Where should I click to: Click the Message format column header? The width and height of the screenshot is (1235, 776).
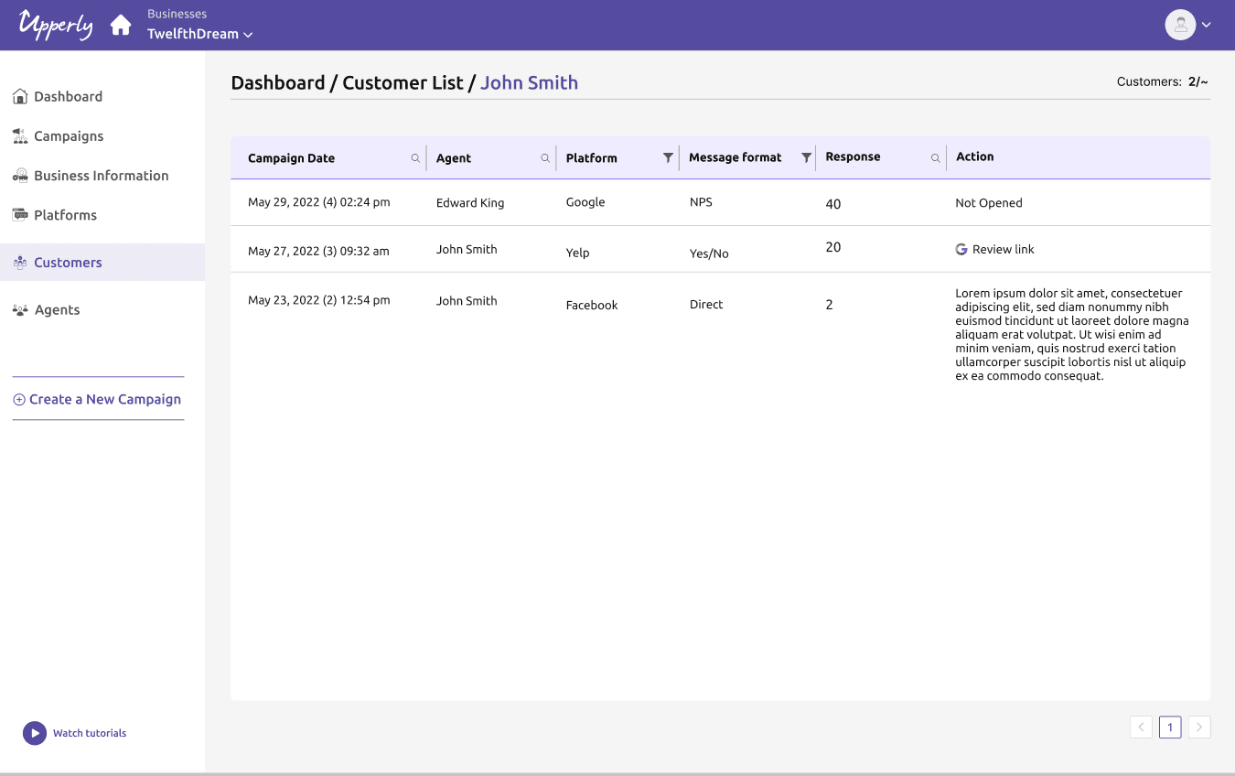(x=735, y=157)
